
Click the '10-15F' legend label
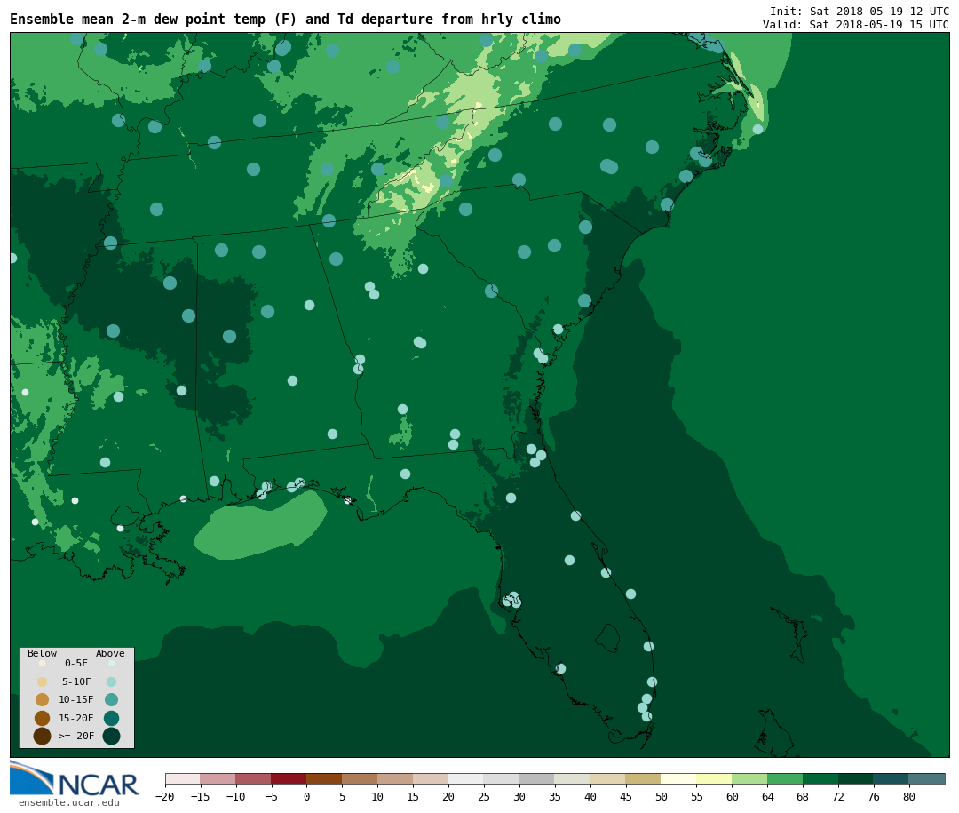pyautogui.click(x=76, y=699)
